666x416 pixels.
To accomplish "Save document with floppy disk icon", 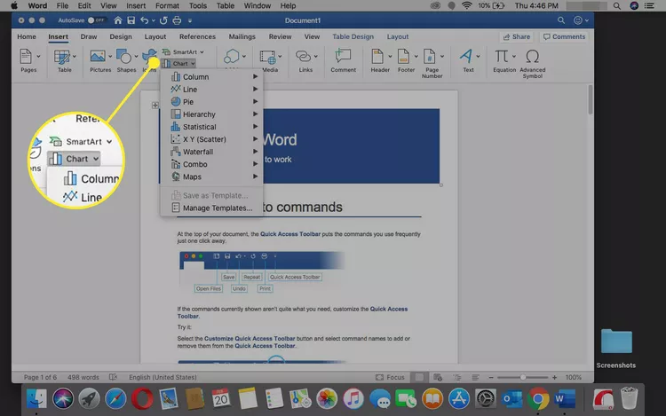I will tap(131, 20).
